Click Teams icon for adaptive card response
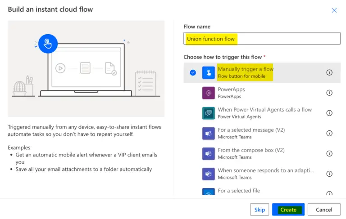346x219 pixels. [x=209, y=174]
